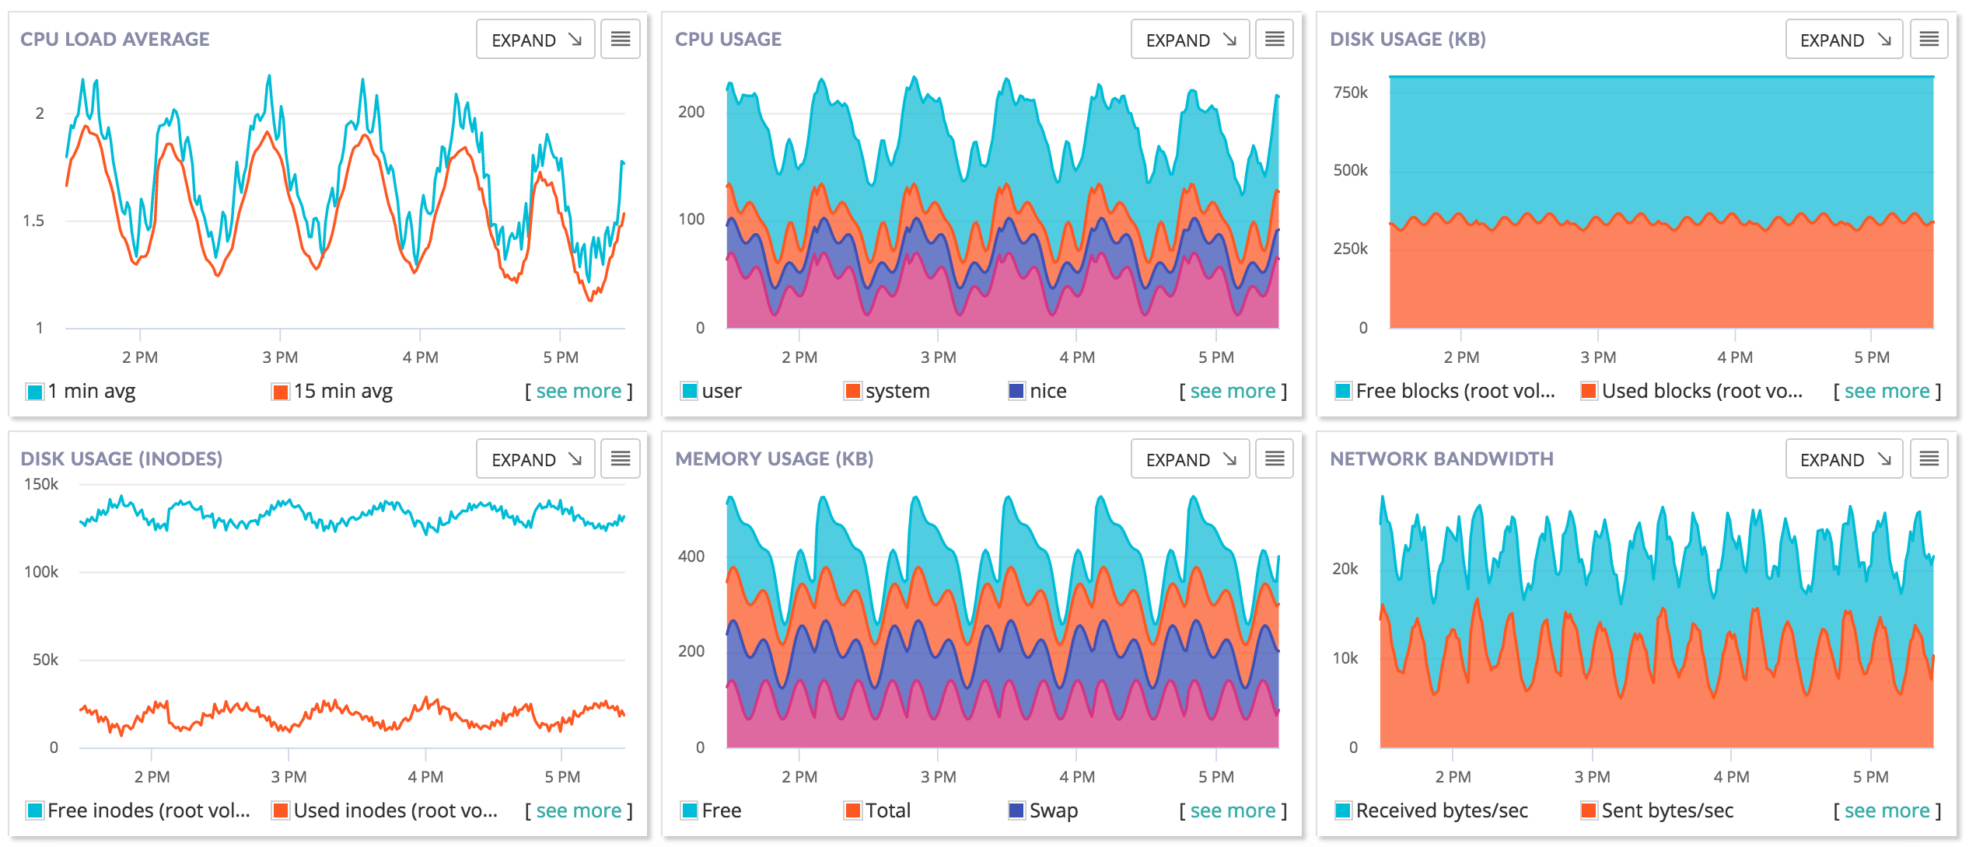
Task: Click see more under CPU Usage
Action: [x=1233, y=392]
